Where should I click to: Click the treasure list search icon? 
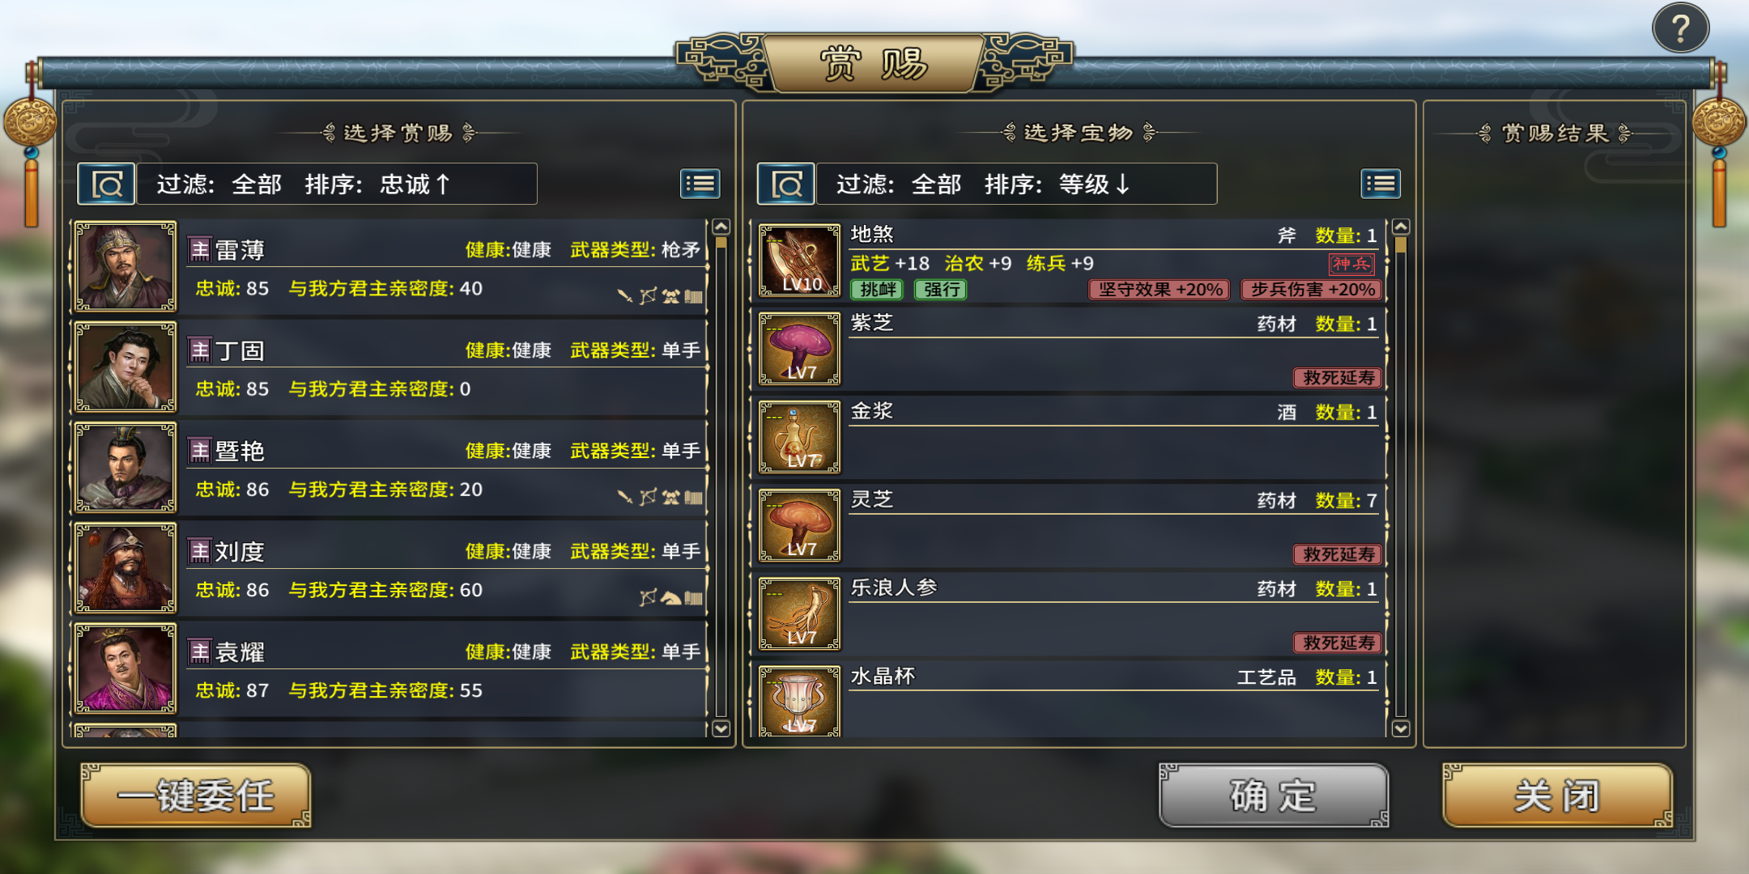point(786,185)
